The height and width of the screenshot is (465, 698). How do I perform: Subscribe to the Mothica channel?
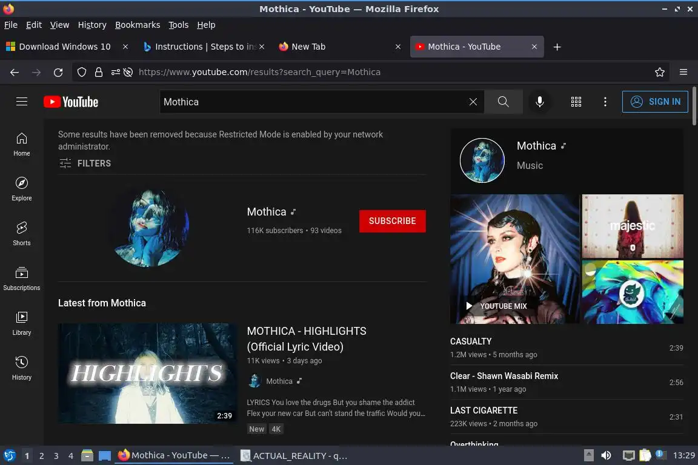[x=392, y=221]
